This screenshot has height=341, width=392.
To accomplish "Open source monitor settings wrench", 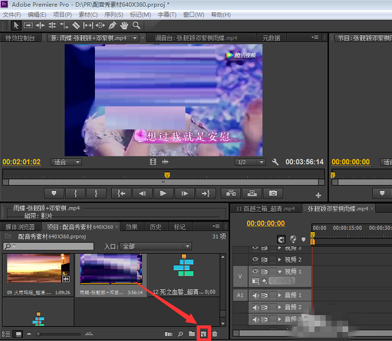I will coord(275,162).
